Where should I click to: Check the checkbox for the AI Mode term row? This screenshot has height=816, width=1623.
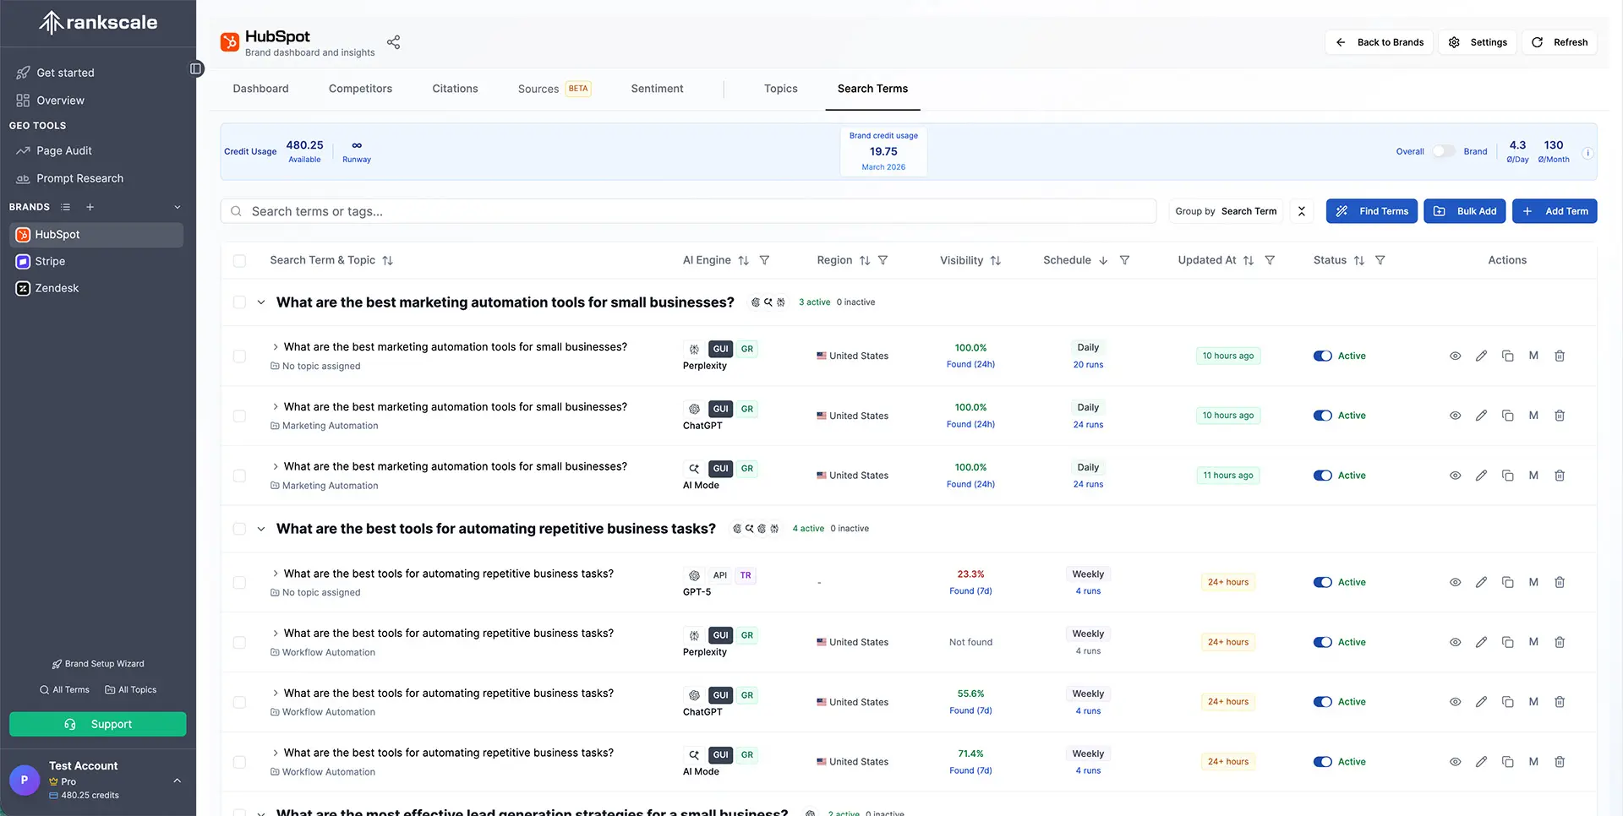tap(240, 476)
